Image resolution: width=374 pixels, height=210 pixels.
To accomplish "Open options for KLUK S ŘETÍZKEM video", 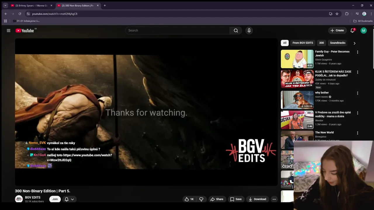I will pos(357,72).
